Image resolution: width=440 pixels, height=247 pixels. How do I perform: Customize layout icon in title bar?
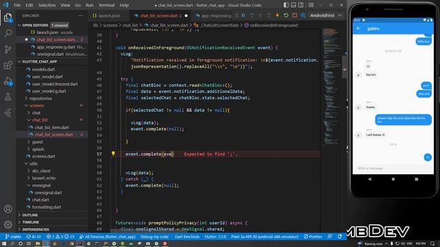coord(311,5)
